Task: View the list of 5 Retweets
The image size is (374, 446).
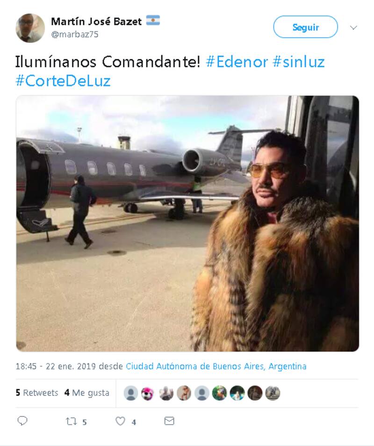Action: pyautogui.click(x=37, y=393)
